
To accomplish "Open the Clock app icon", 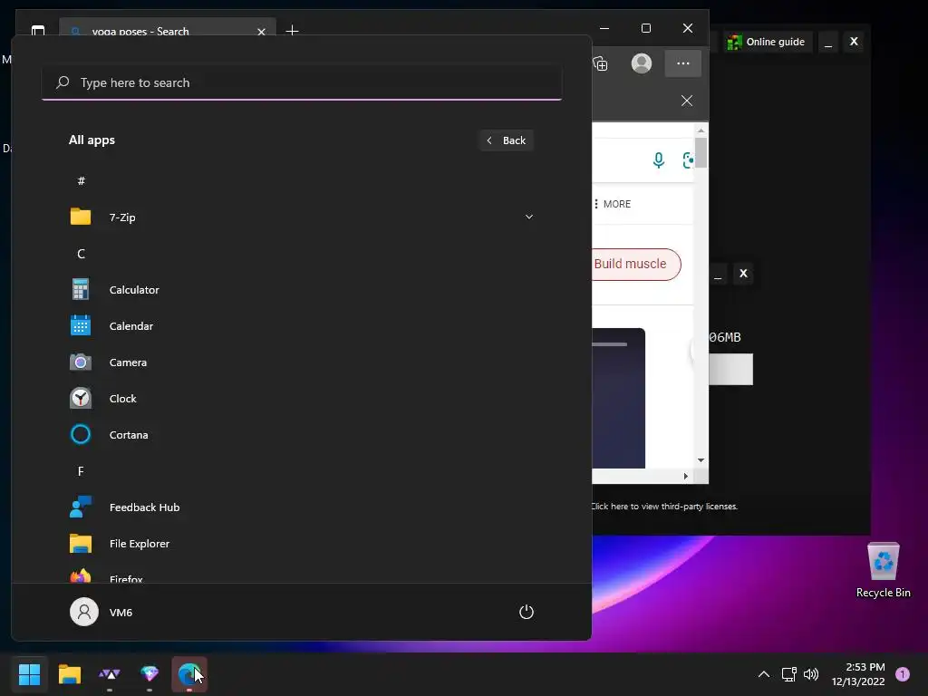I will coord(81,399).
